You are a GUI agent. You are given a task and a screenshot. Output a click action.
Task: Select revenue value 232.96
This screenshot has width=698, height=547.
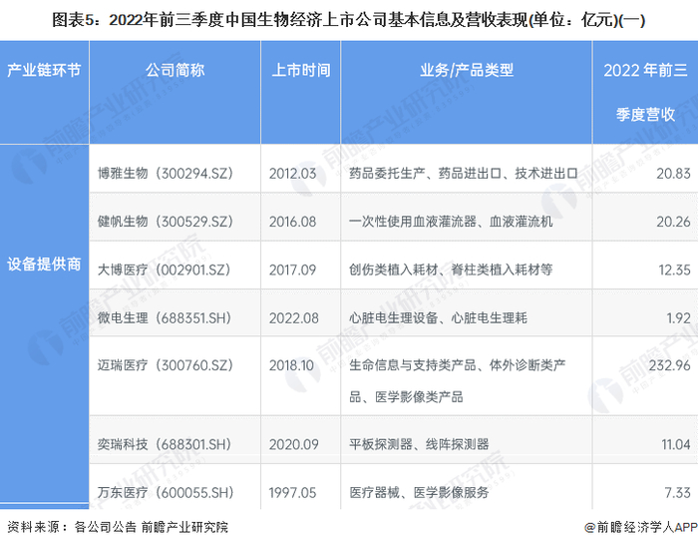tap(669, 365)
